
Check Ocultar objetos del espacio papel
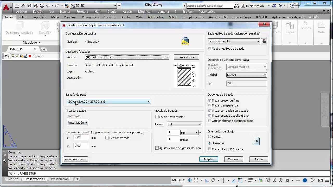pos(210,121)
